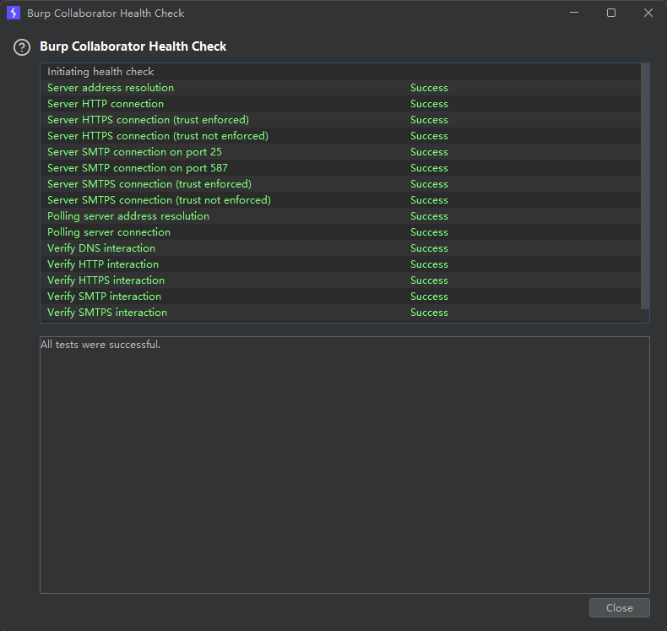
Task: Select 'Server HTTPS connection (trust not enforced)' row
Action: [x=340, y=136]
